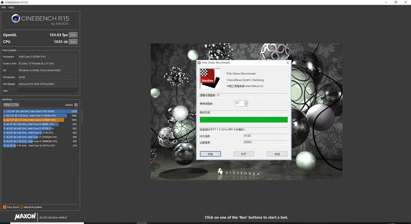411x224 pixels.
Task: Click the Fritz Chess Benchmark title icon
Action: point(199,63)
